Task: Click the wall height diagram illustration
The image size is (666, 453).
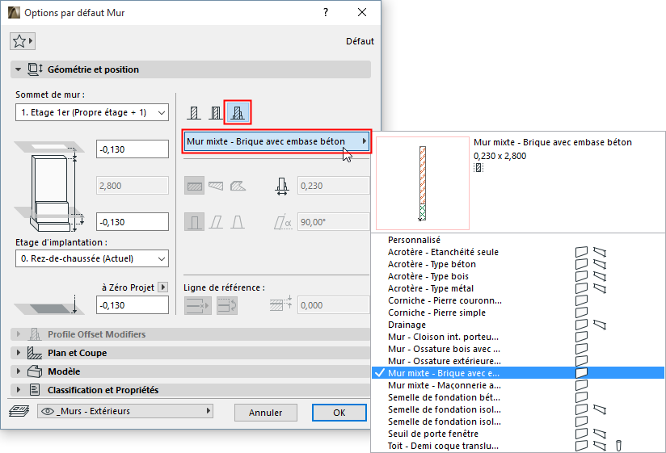Action: coord(49,187)
